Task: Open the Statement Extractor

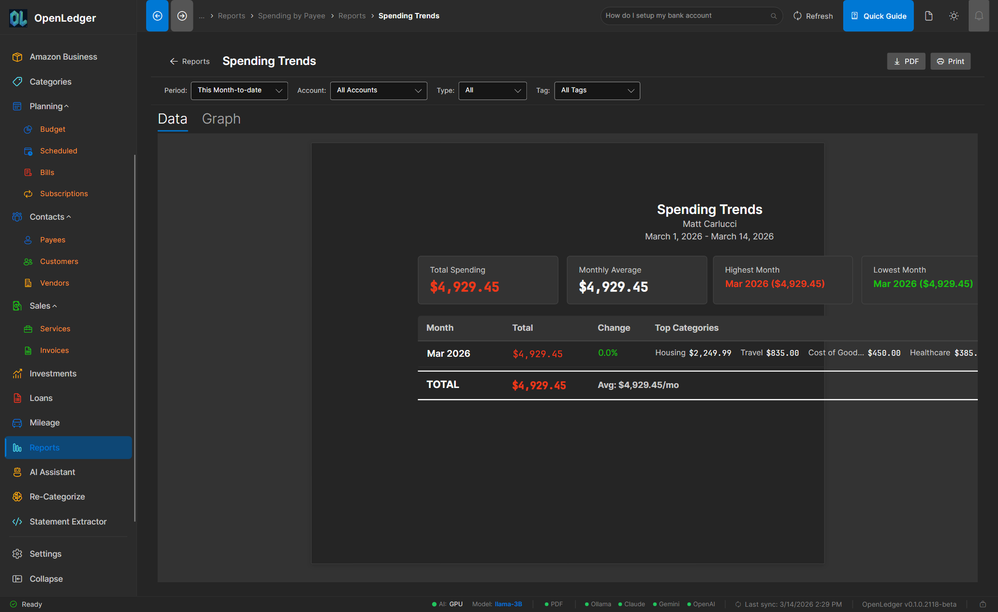Action: coord(68,522)
